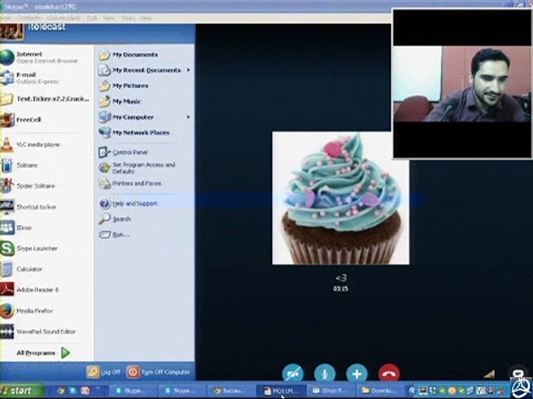Expand My Recent Documents submenu
The image size is (533, 399).
point(145,70)
